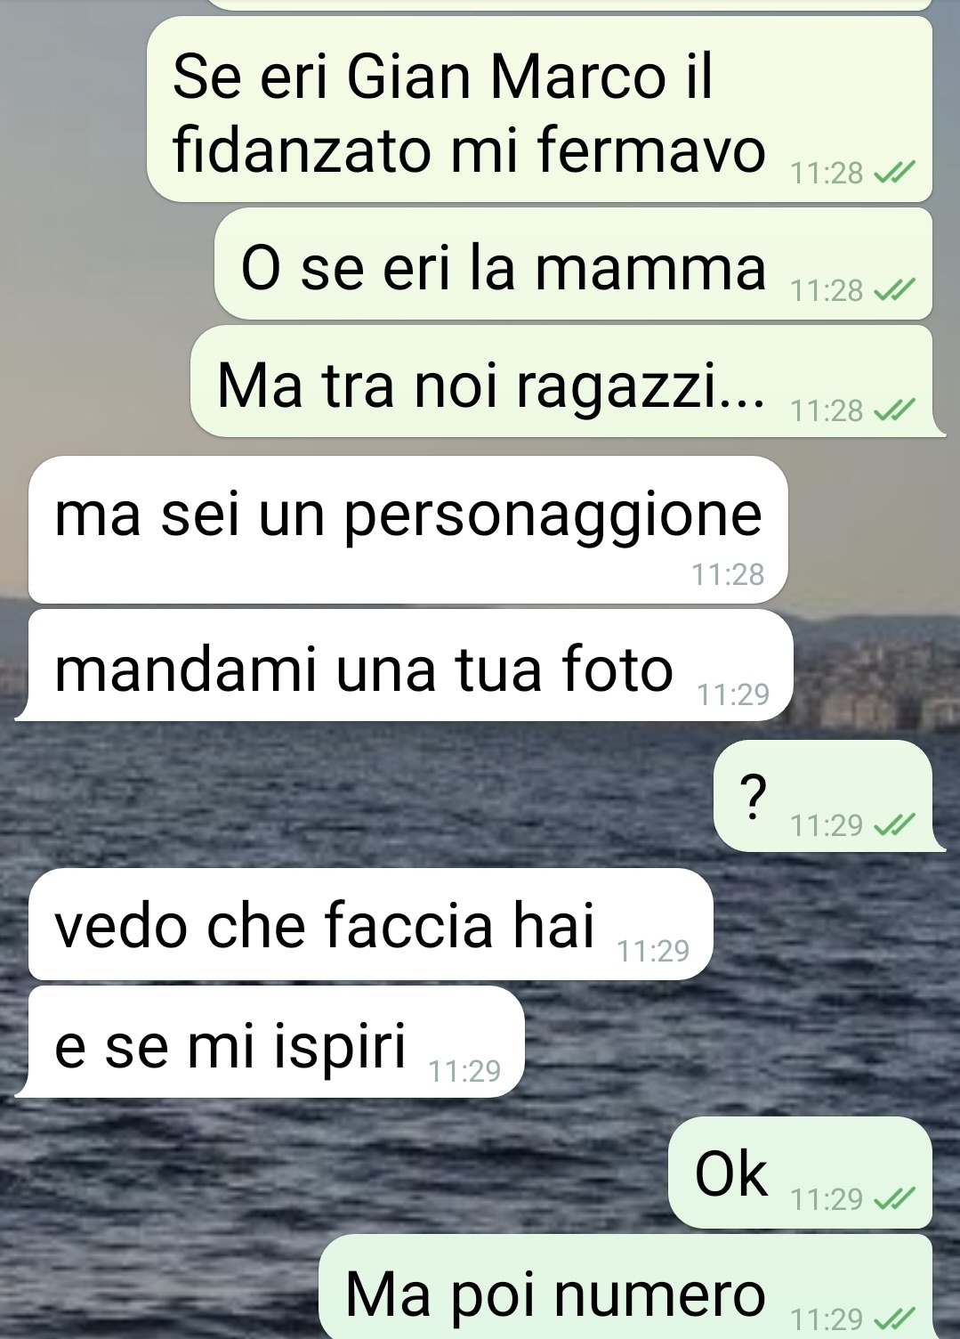Viewport: 960px width, 1339px height.
Task: Tap the double-check read receipt on 'Ok' message
Action: click(x=893, y=1200)
